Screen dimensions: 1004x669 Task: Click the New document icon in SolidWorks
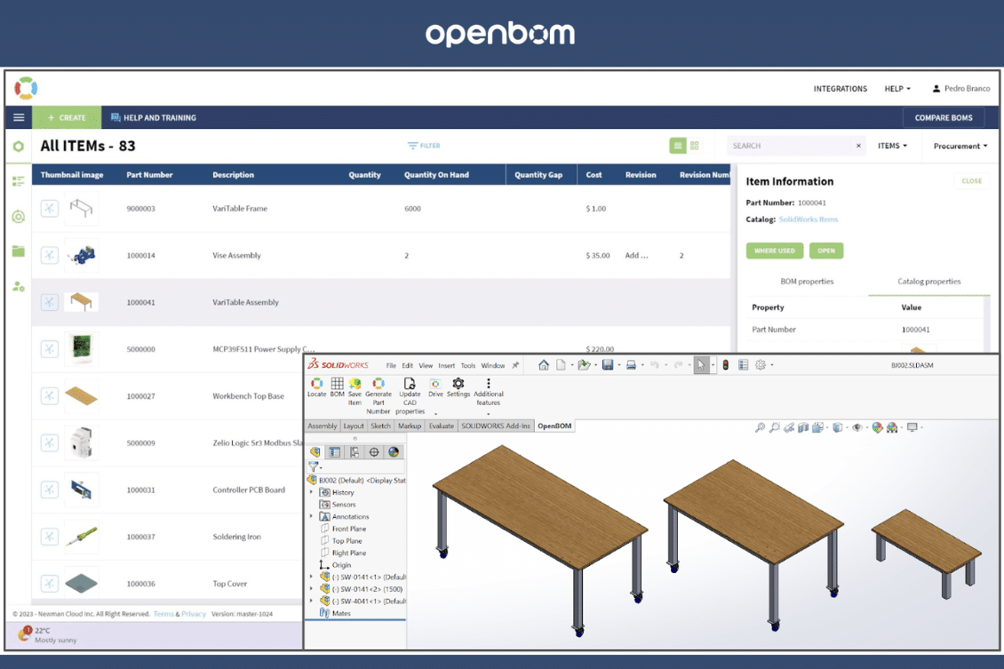click(x=561, y=365)
